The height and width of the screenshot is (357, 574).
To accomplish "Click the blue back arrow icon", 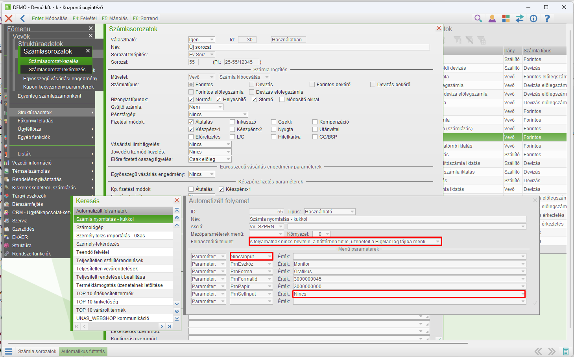I will [x=22, y=18].
